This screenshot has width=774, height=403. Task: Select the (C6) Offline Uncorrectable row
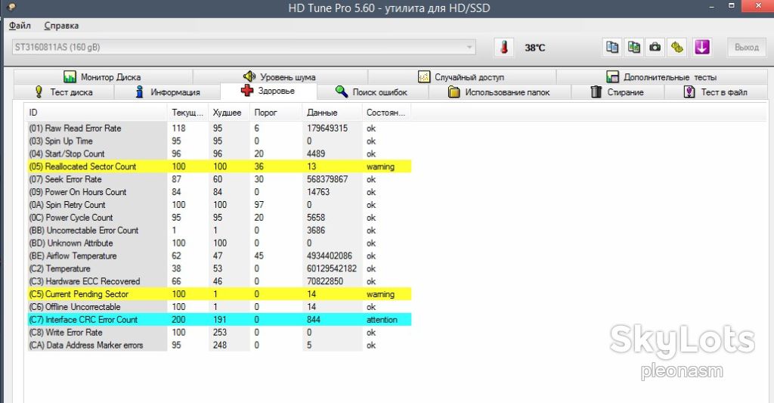pos(219,307)
